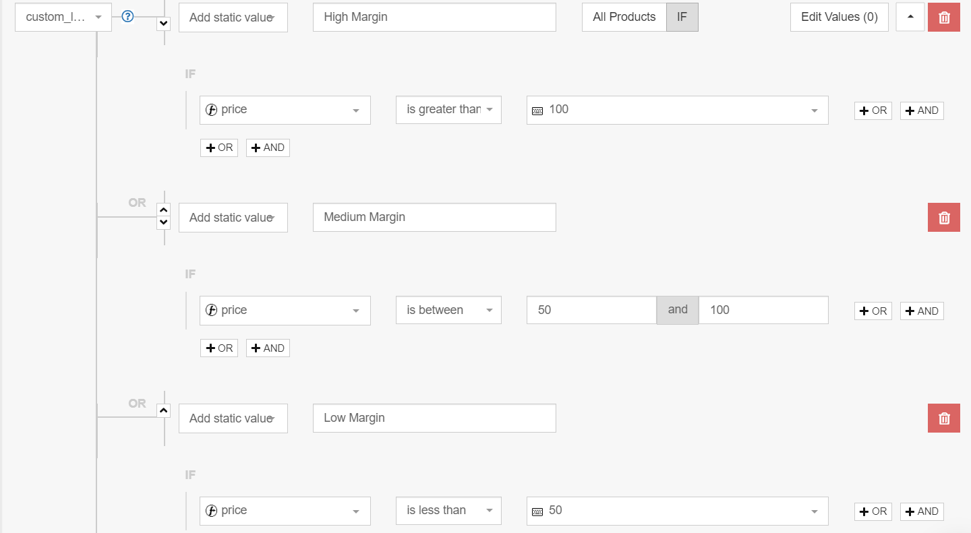This screenshot has width=971, height=533.
Task: Move the Low Margin rule up
Action: click(163, 410)
